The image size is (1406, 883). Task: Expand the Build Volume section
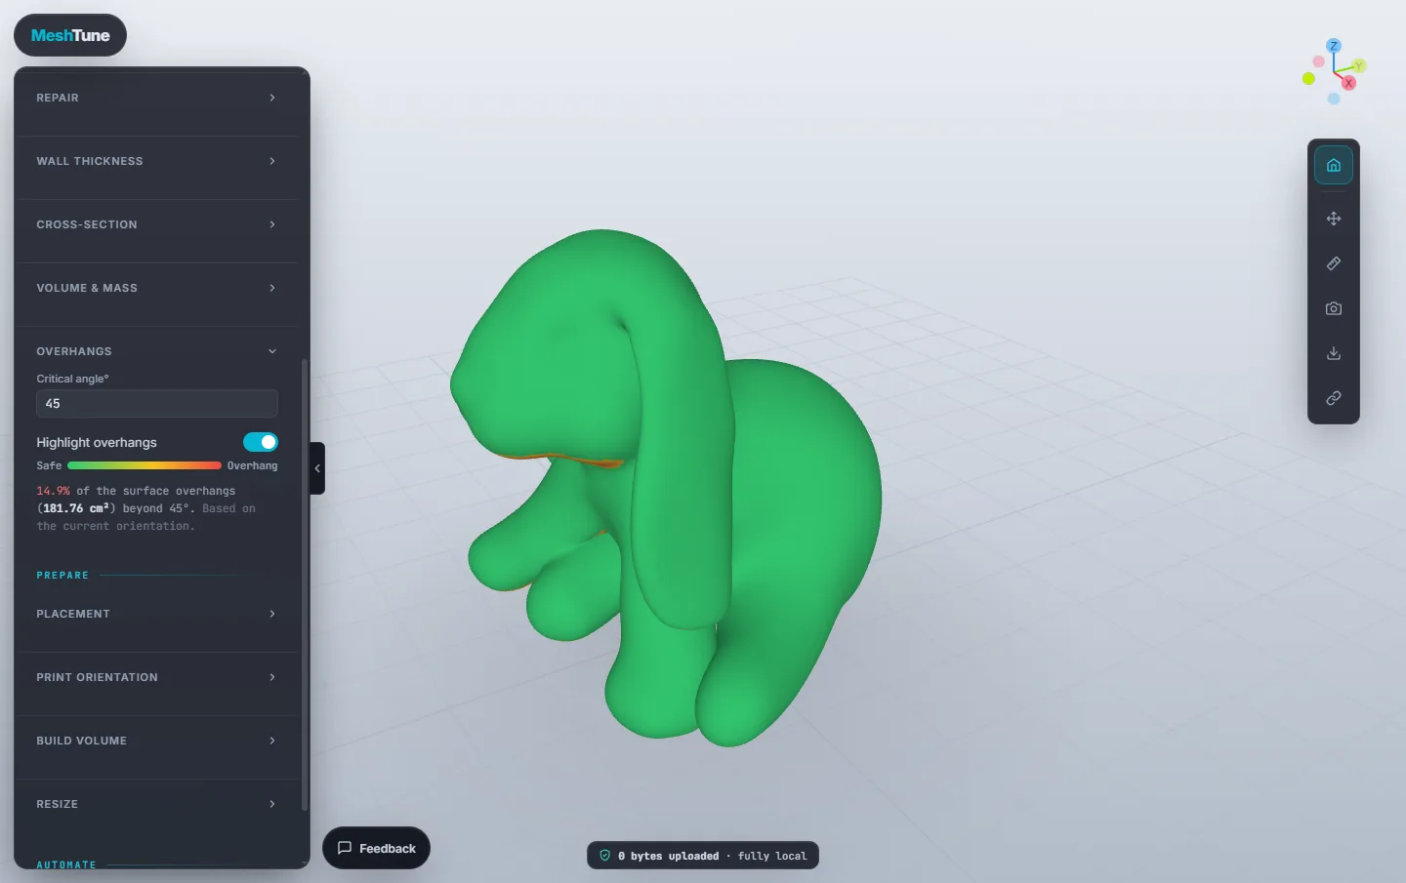tap(156, 741)
